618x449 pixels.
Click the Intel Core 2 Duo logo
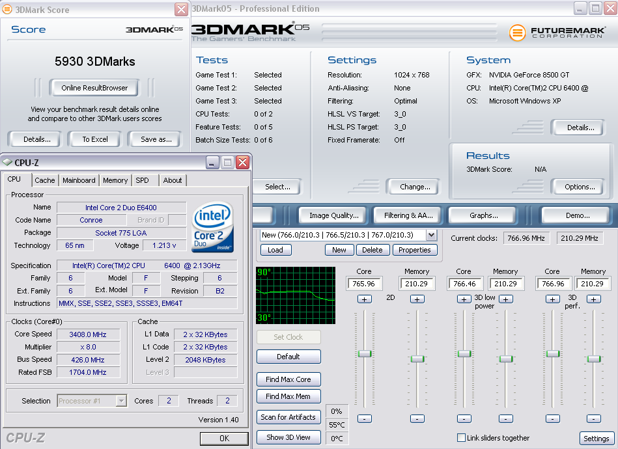[212, 227]
